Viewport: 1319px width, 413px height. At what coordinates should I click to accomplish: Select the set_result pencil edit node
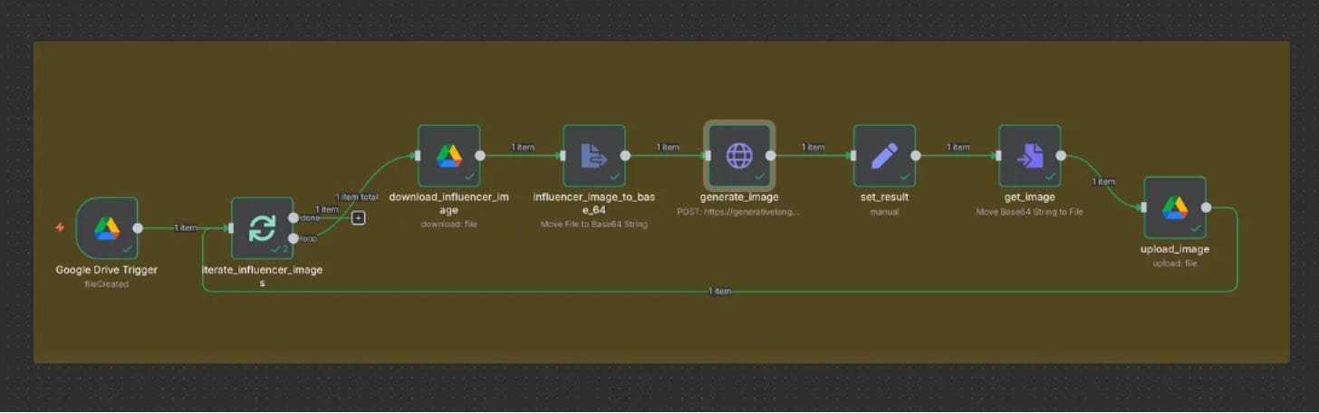(884, 156)
